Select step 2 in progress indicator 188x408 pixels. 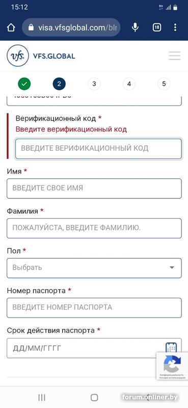(x=59, y=84)
